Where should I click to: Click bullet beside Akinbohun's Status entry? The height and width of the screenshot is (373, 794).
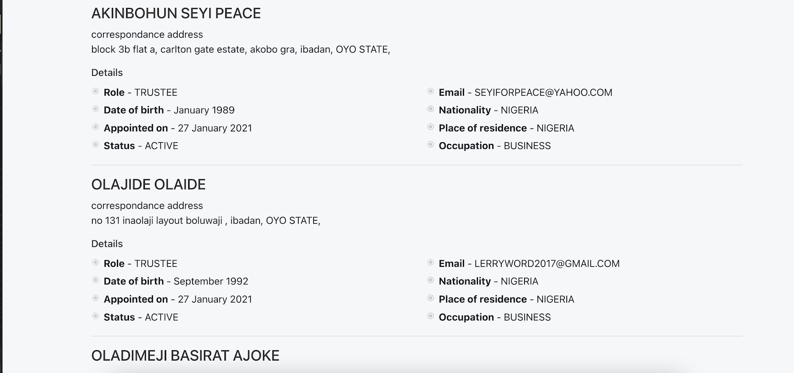coord(95,145)
